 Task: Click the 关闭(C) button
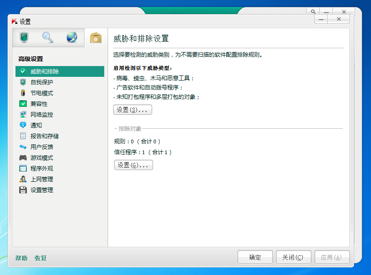pyautogui.click(x=294, y=257)
